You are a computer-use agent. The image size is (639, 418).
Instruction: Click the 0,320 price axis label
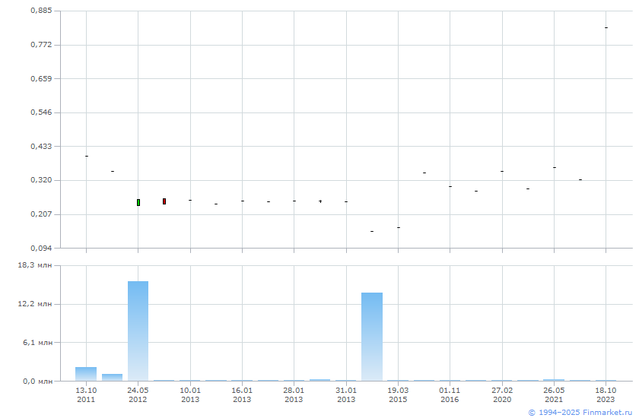(41, 180)
